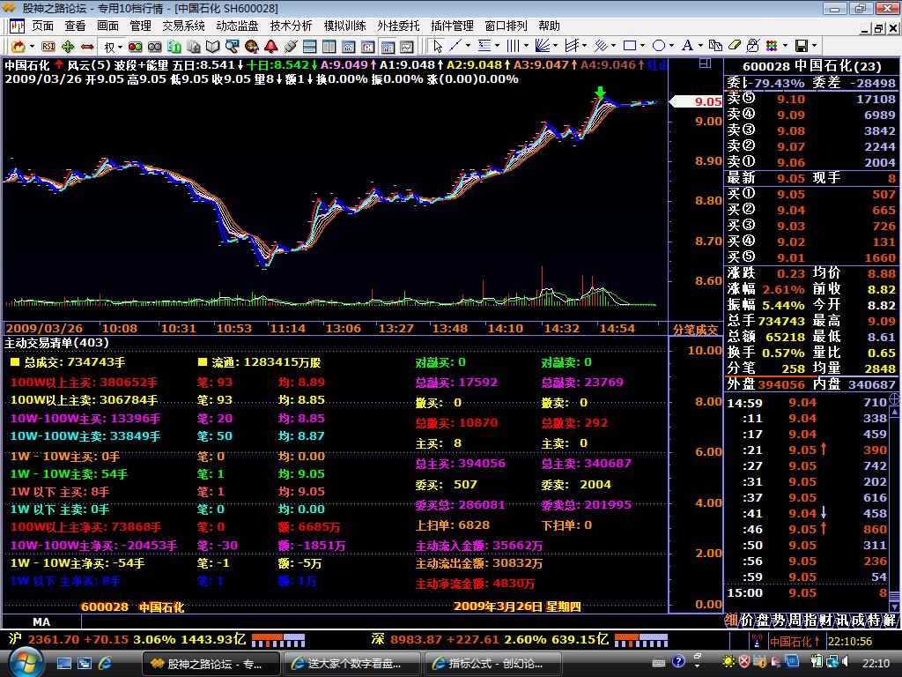
Task: Click the horizontal list layout icon
Action: pyautogui.click(x=310, y=46)
